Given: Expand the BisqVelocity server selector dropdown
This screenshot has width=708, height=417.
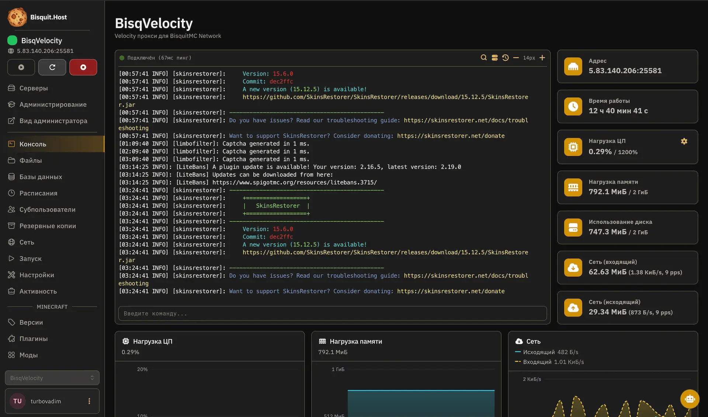Looking at the screenshot, I should coord(52,378).
